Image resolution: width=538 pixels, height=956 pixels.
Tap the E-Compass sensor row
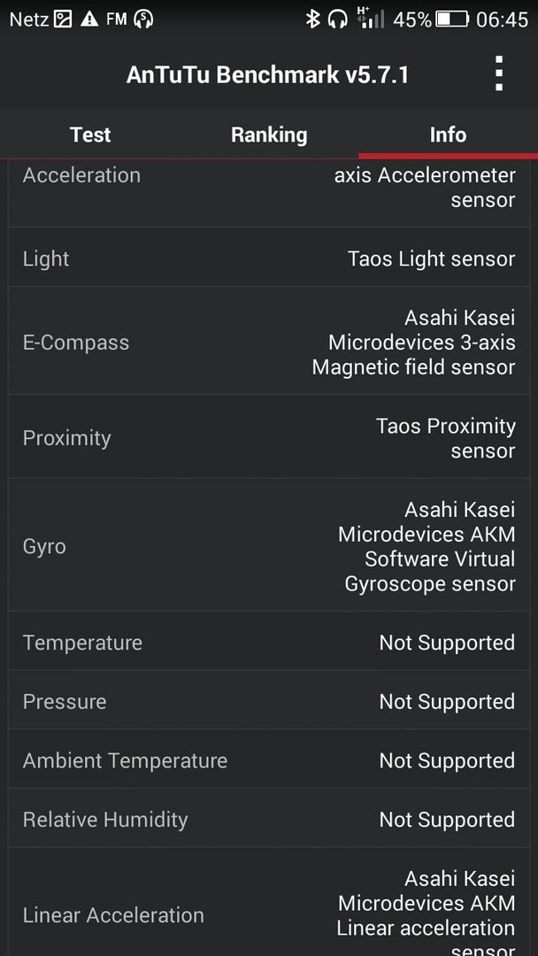click(x=269, y=342)
